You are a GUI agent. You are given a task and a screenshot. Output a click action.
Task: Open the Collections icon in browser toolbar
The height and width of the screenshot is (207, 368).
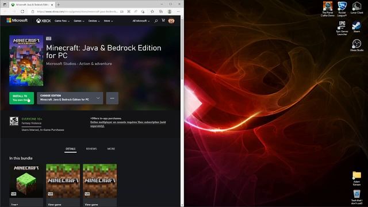pos(161,11)
